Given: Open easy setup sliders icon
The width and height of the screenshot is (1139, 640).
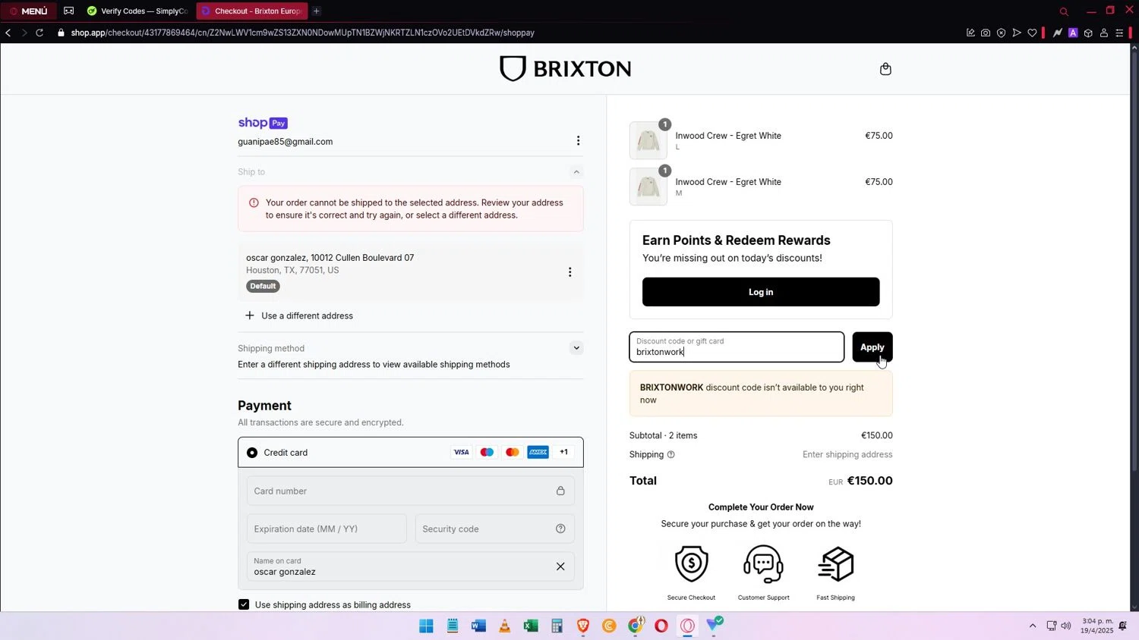Looking at the screenshot, I should point(1119,33).
